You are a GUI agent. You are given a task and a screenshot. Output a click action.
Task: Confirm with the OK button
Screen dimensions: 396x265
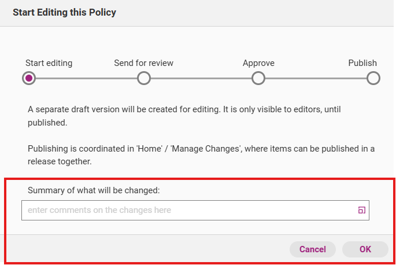tap(365, 249)
